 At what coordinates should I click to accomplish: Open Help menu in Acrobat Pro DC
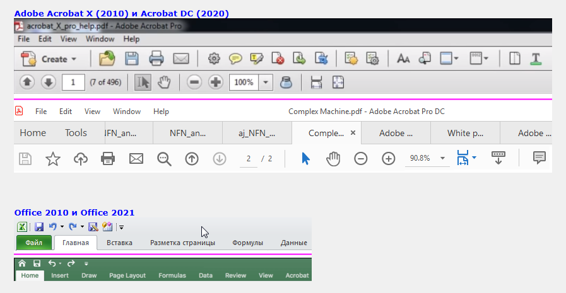[x=161, y=112]
